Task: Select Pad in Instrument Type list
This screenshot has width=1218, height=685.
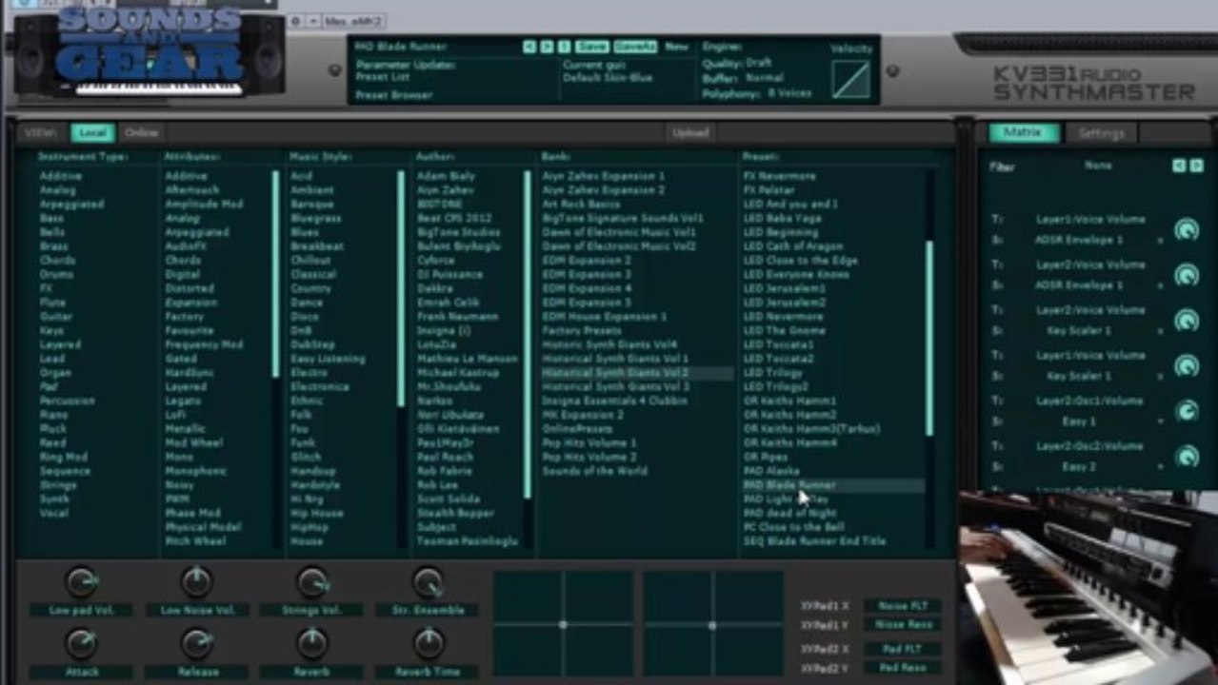Action: point(48,387)
